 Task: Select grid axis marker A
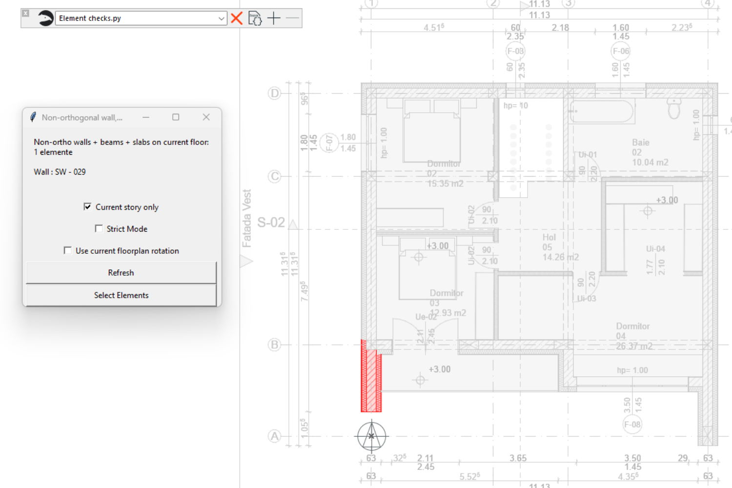[275, 436]
